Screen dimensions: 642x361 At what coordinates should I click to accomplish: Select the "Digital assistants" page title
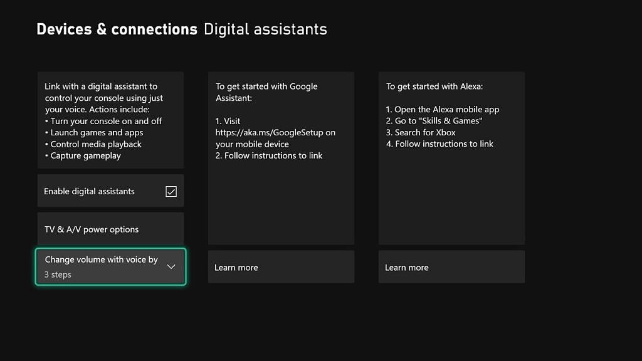coord(265,29)
